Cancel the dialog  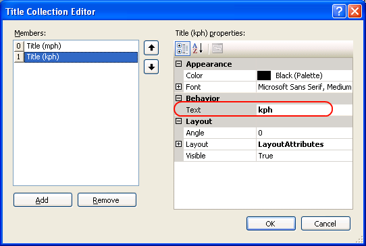[325, 224]
